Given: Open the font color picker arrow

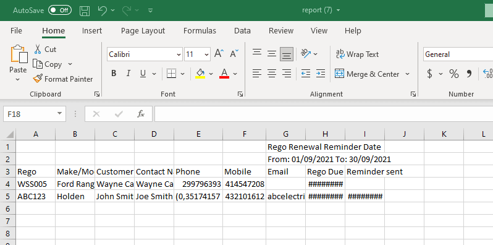Looking at the screenshot, I should point(235,74).
